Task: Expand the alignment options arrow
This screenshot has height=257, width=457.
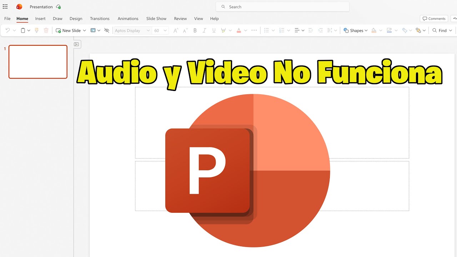Action: tap(303, 30)
